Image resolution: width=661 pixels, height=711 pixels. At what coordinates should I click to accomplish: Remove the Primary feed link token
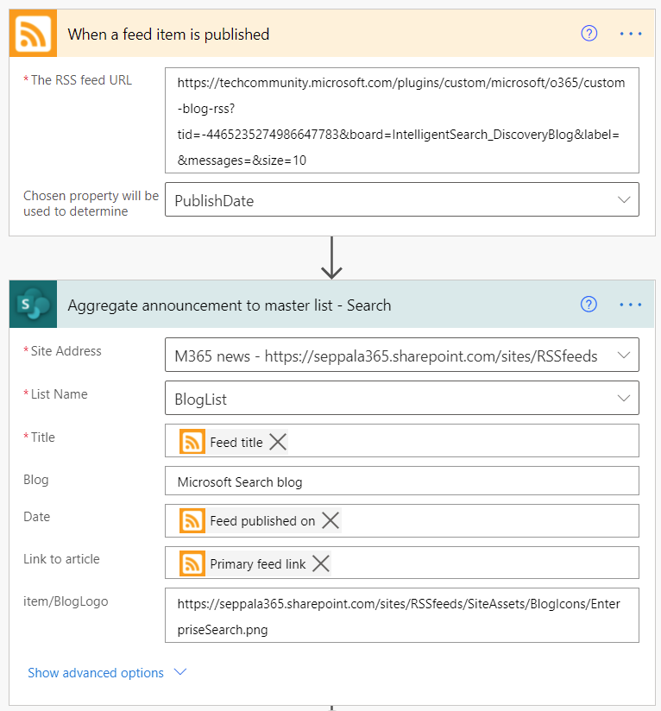point(320,563)
